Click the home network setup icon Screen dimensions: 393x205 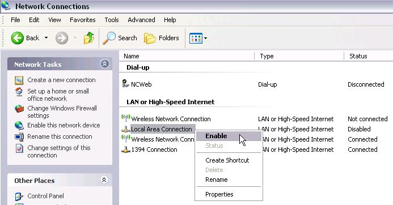pos(19,92)
